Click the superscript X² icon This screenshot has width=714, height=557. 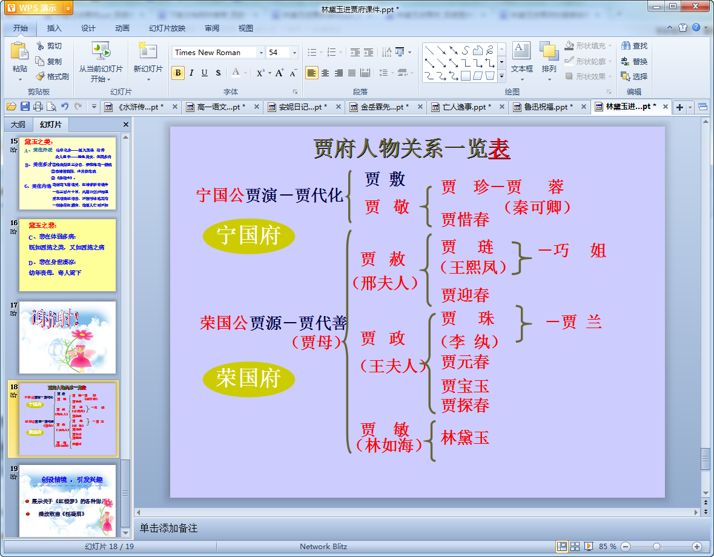coord(260,73)
